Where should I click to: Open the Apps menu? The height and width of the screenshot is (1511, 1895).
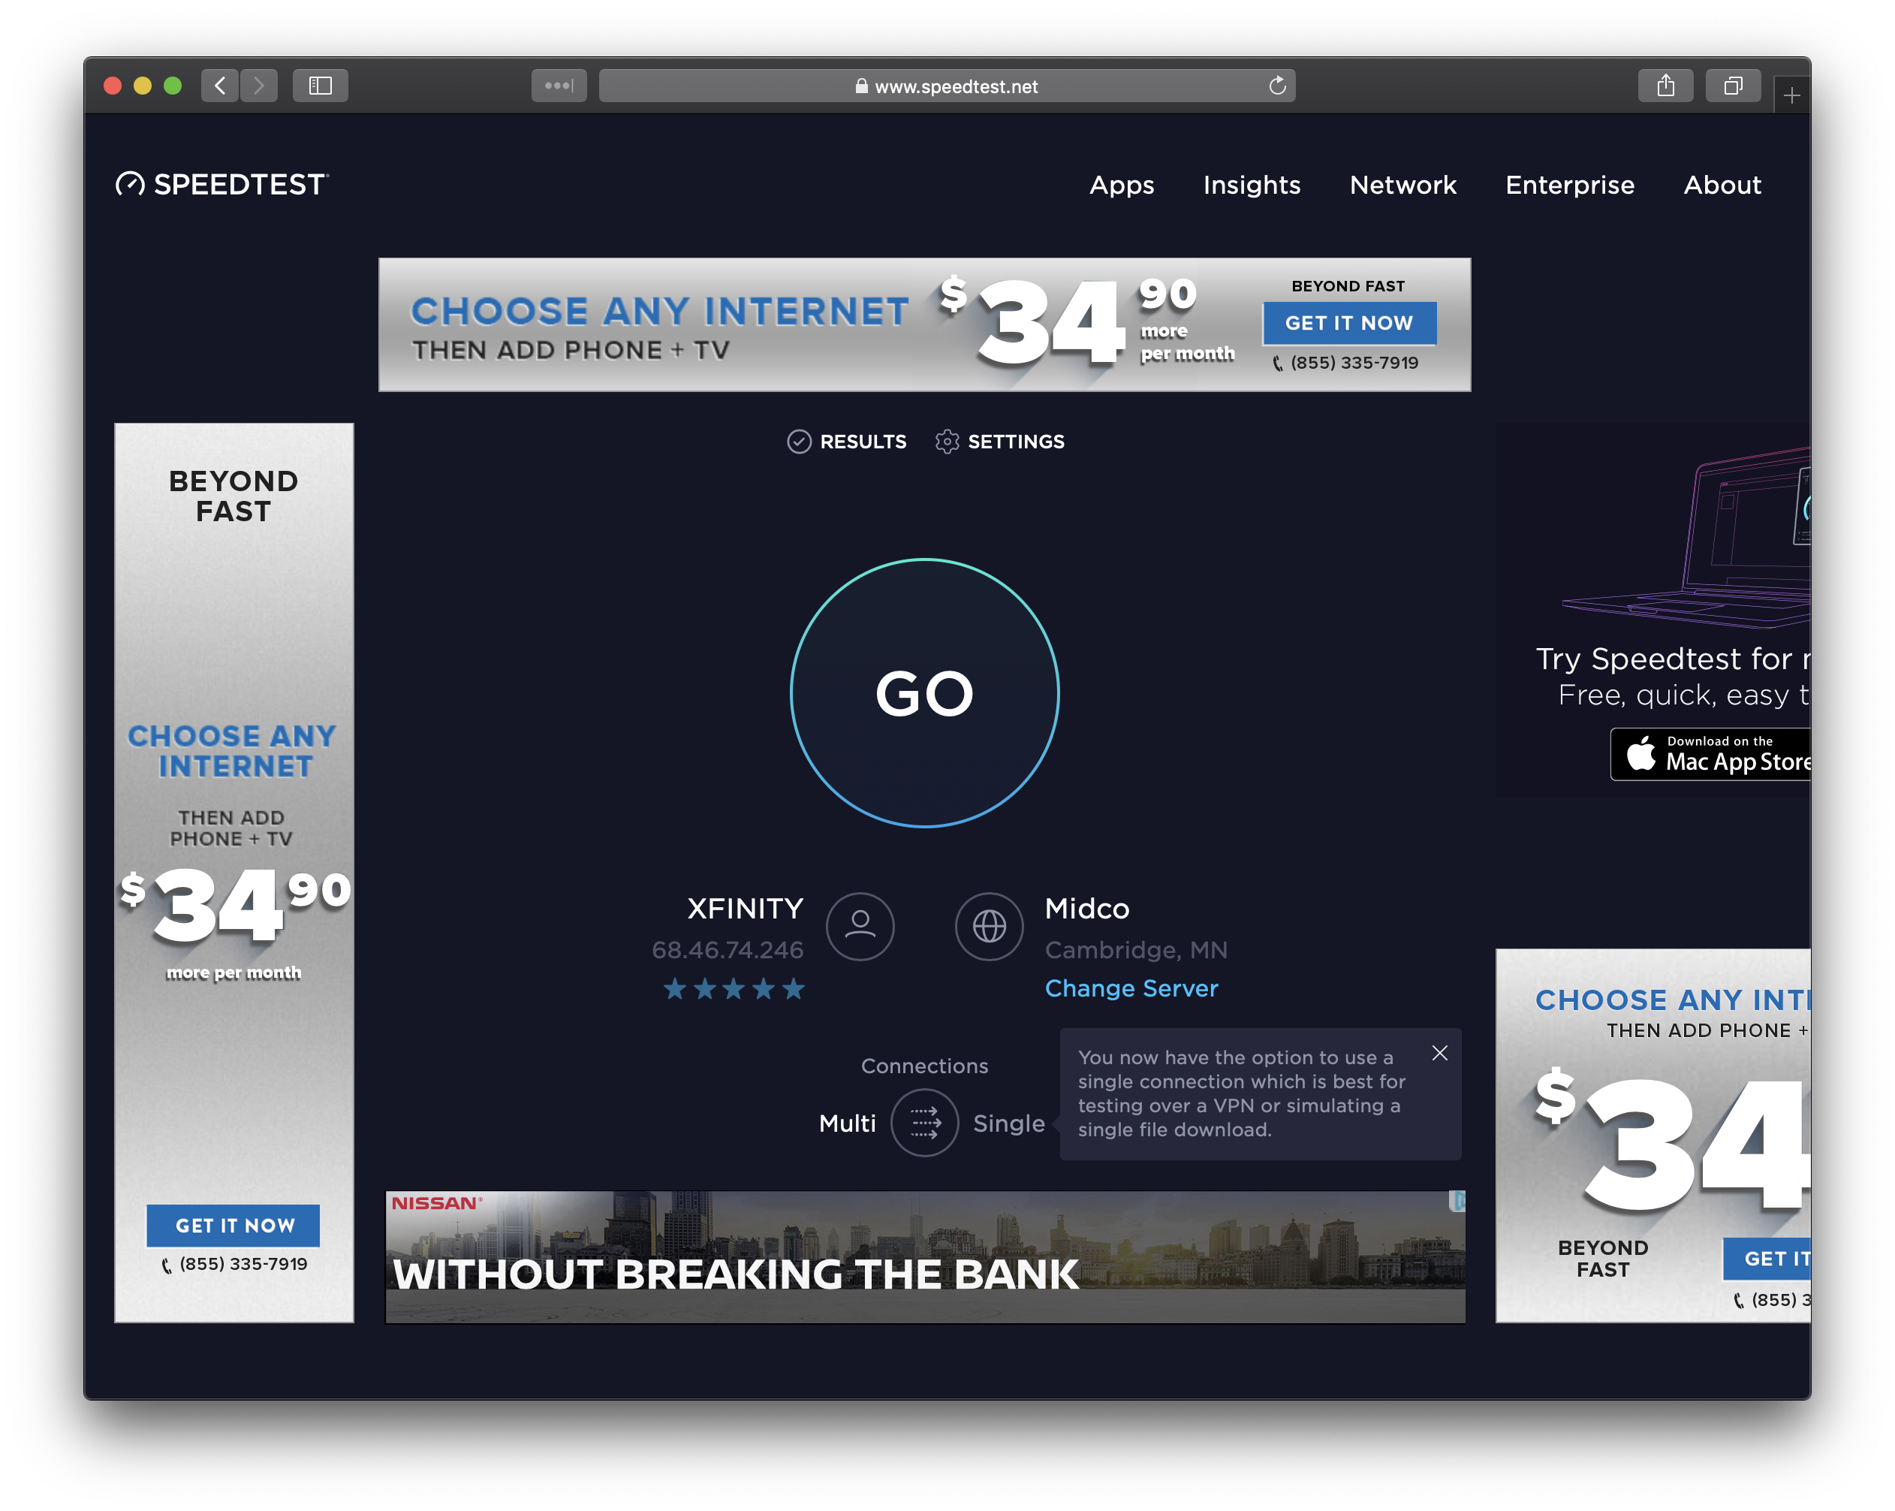(x=1122, y=185)
